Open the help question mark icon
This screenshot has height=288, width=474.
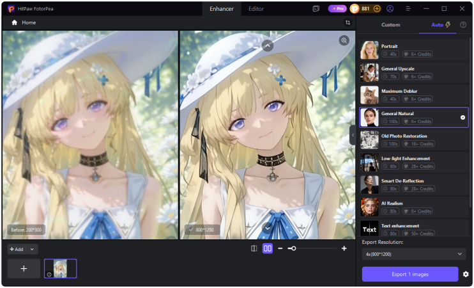463,25
